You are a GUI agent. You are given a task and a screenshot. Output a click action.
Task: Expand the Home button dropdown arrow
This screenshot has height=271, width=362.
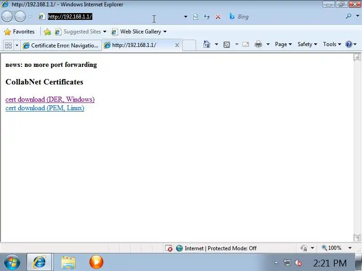(216, 44)
